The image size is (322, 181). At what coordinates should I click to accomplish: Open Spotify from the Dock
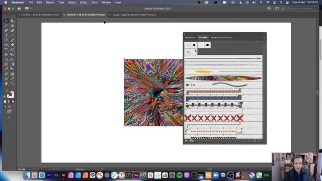pos(179,175)
